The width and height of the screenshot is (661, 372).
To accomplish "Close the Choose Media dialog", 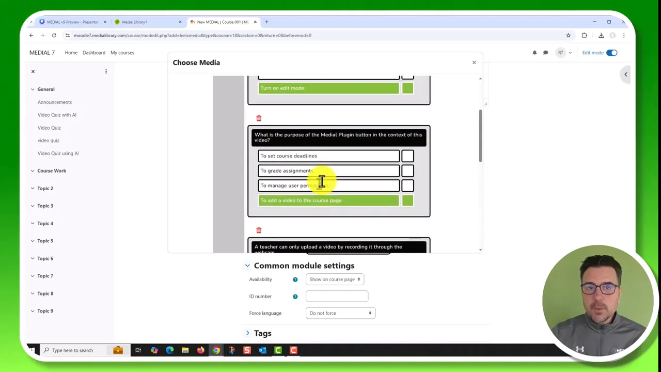I will coord(474,63).
